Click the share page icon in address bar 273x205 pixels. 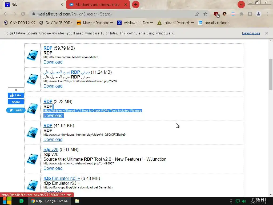tap(197, 14)
